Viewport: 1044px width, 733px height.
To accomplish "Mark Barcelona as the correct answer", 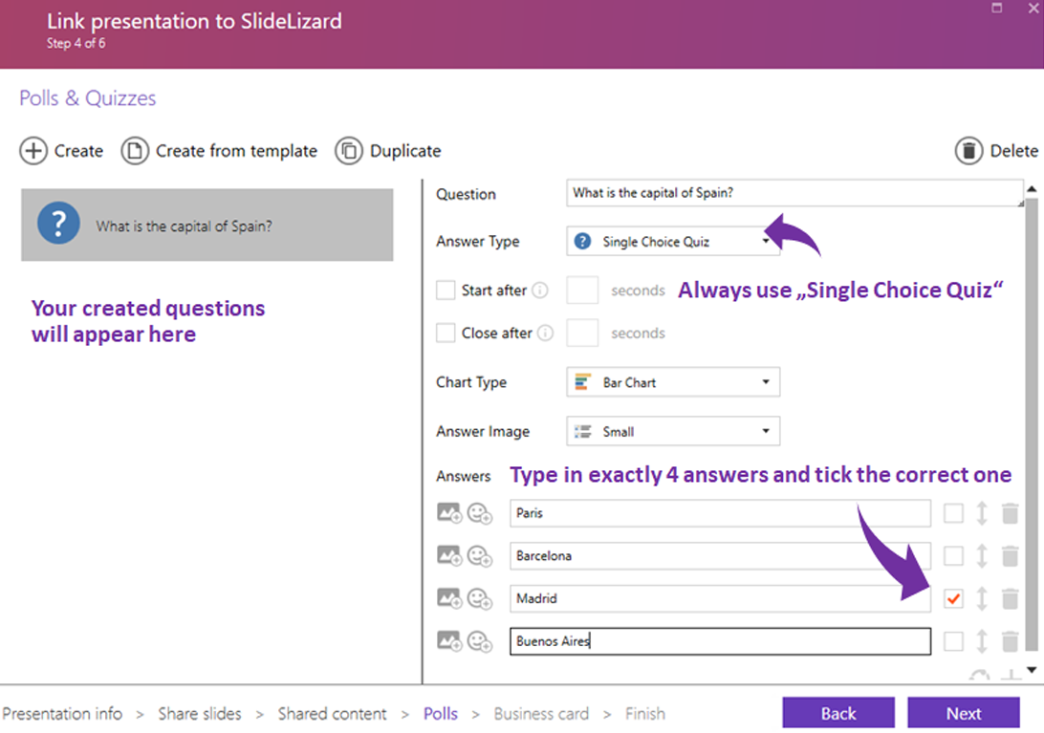I will click(x=953, y=556).
